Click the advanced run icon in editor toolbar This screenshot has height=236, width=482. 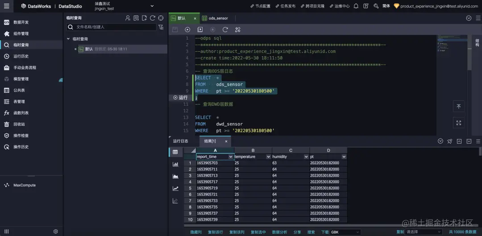pyautogui.click(x=200, y=29)
